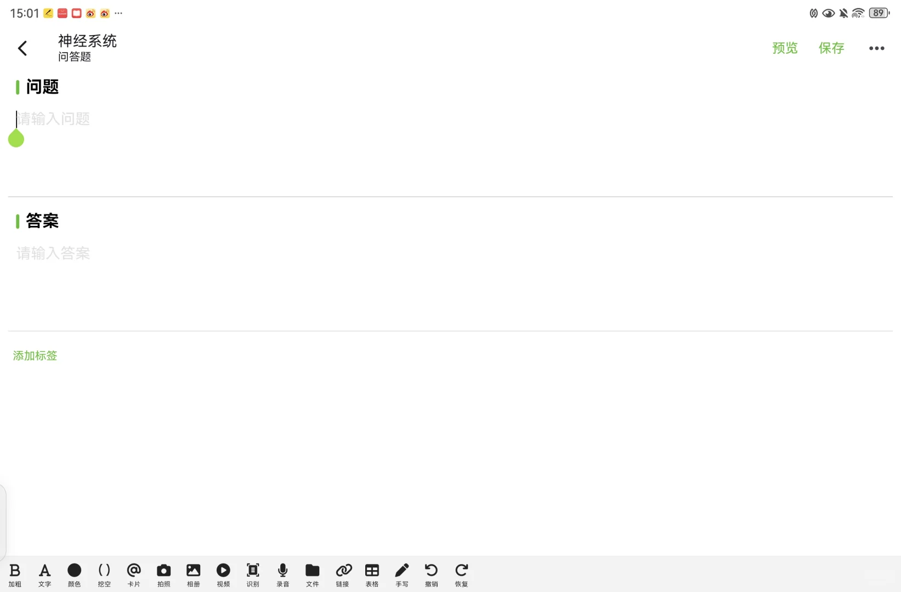Viewport: 901px width, 592px height.
Task: Tap 添加标签 to add a tag
Action: 35,356
